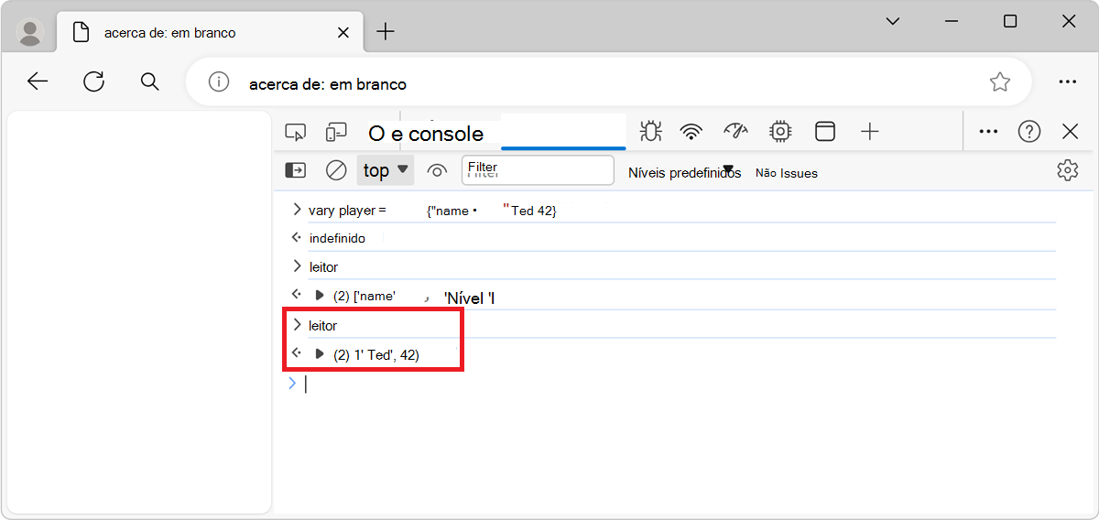Toggle device emulation icon
The image size is (1099, 520).
click(337, 132)
